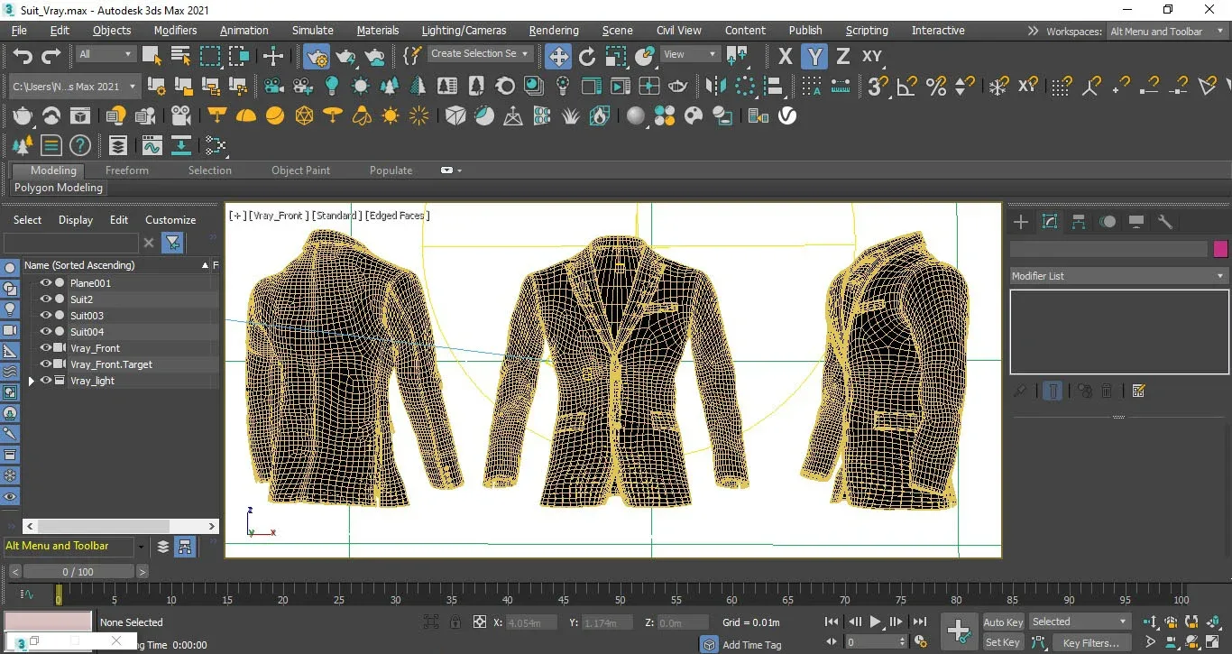Open the Customize menu in Scene Explorer

click(x=170, y=220)
